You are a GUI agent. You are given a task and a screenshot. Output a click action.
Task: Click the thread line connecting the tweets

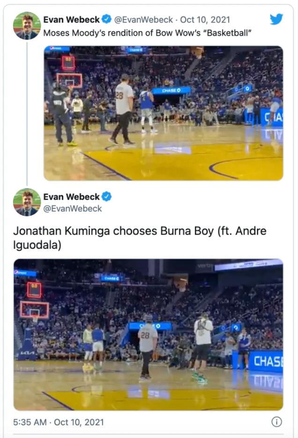[x=27, y=113]
